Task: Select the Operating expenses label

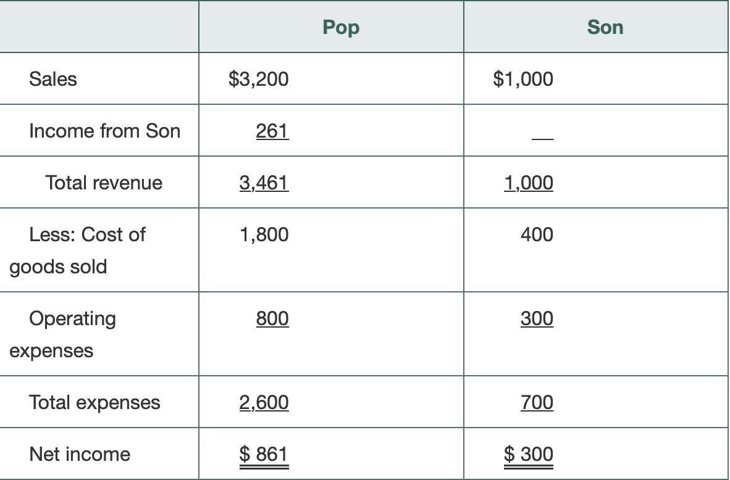Action: pos(63,334)
